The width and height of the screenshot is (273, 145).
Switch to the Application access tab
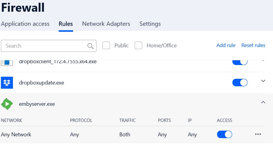coord(25,24)
